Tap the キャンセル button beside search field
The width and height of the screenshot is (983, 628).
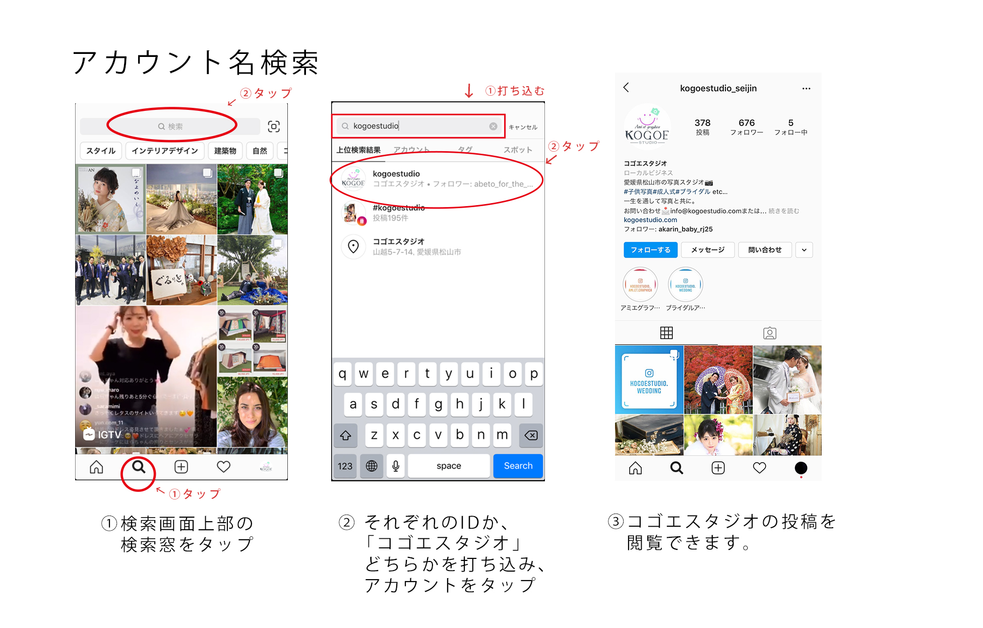(x=523, y=127)
